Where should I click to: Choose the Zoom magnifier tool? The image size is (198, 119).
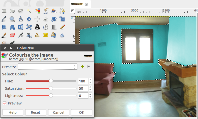click(12, 19)
